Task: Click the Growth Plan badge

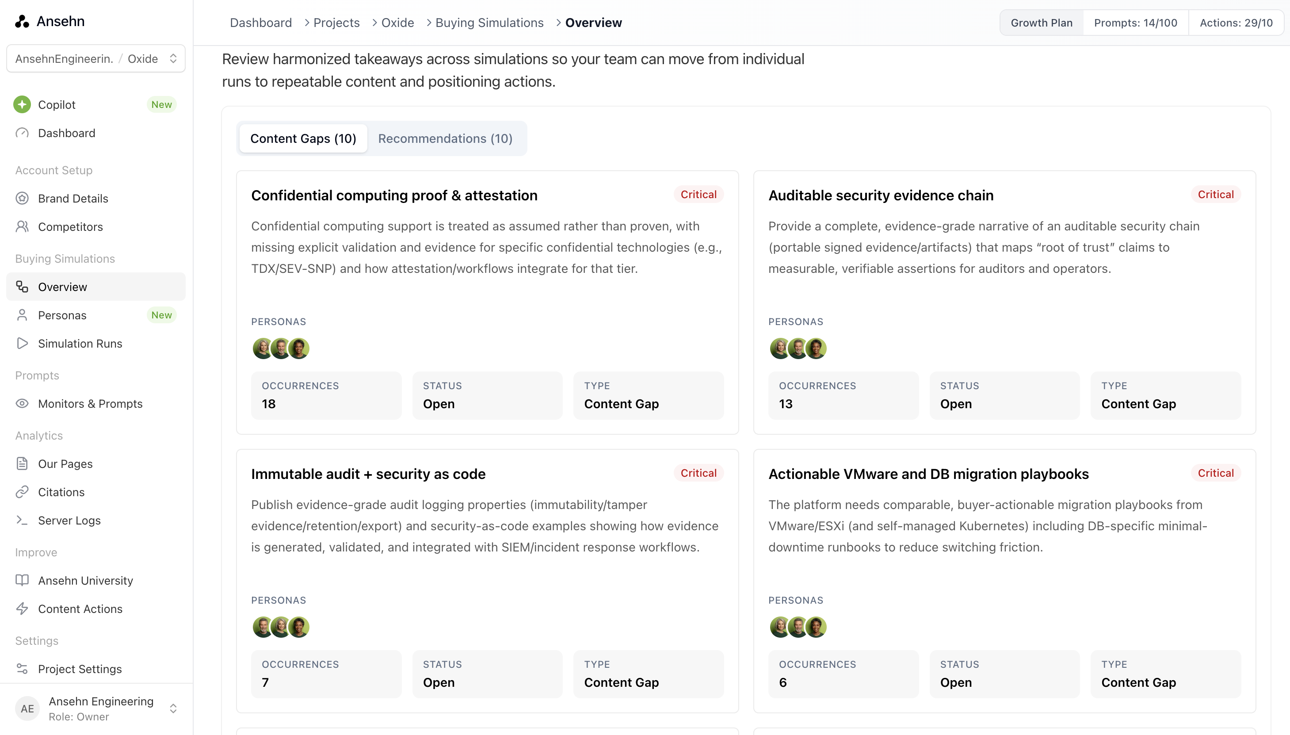Action: (x=1041, y=23)
